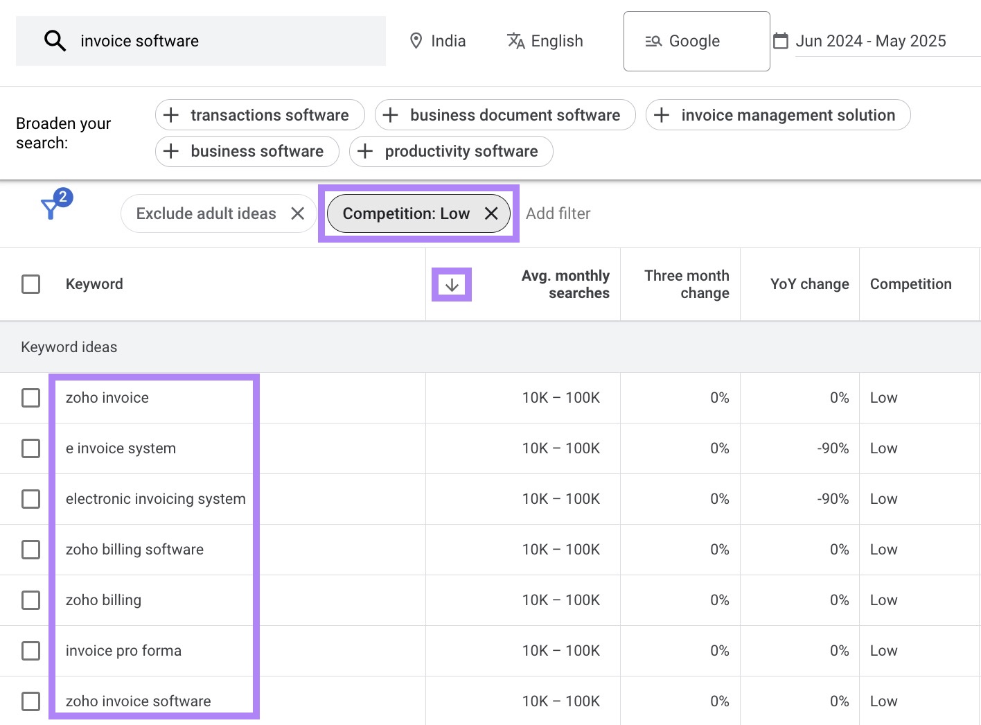Open the Google search engine selector
This screenshot has height=725, width=981.
point(696,41)
